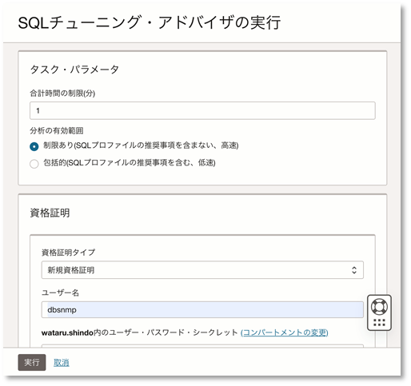The width and height of the screenshot is (411, 386).
Task: Click the 資格証明 section heading
Action: pyautogui.click(x=50, y=213)
